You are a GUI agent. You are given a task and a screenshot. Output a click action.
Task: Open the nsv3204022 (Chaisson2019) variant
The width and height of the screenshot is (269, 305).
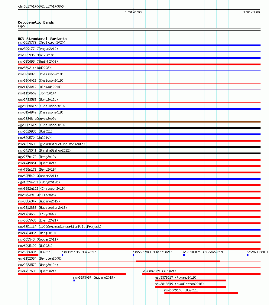[x=41, y=80]
